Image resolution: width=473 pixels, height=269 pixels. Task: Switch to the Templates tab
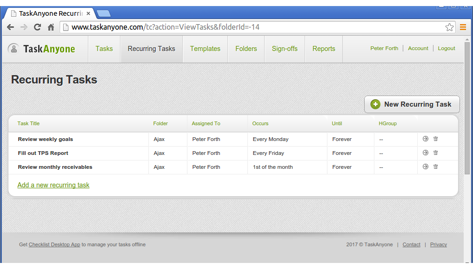pyautogui.click(x=205, y=49)
